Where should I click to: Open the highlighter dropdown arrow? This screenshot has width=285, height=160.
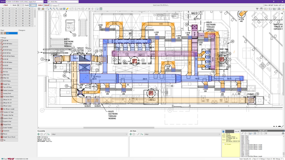[69, 9]
